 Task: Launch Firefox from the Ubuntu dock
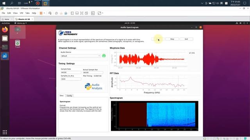coord(5,30)
